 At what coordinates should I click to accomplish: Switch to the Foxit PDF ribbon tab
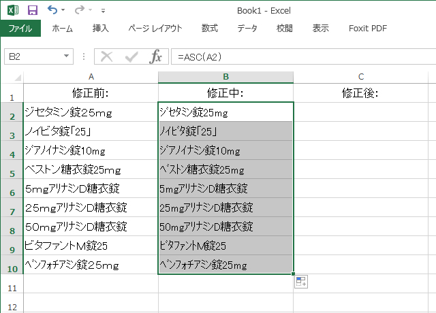(x=367, y=29)
